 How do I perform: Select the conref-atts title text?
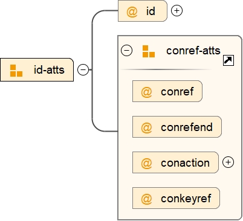coord(193,51)
